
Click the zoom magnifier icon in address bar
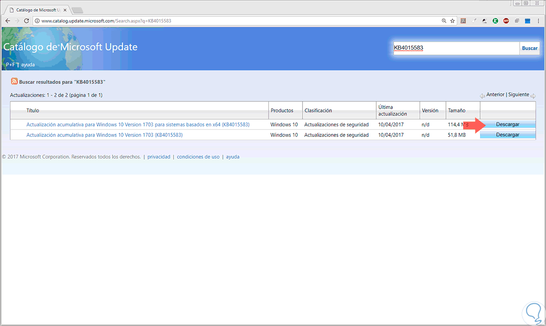444,21
